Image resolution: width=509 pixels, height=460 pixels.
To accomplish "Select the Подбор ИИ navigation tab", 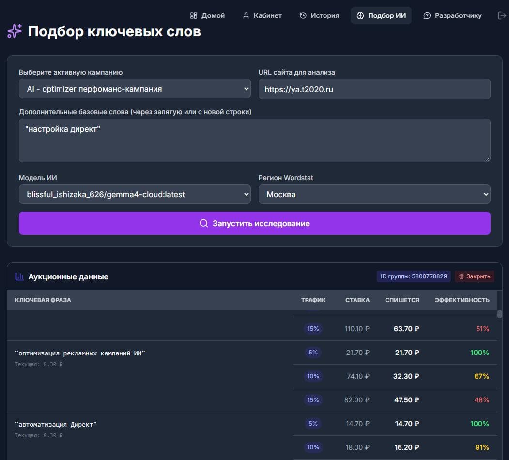I will (x=381, y=15).
